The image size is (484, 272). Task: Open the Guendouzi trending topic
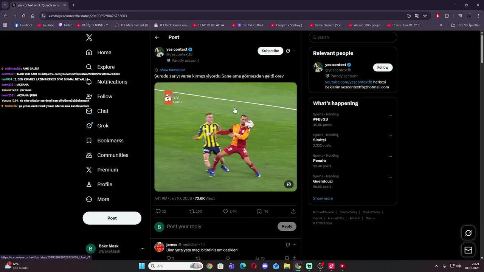coord(323,181)
